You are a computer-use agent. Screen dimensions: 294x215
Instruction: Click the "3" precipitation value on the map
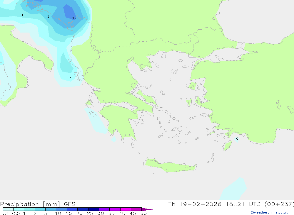pyautogui.click(x=49, y=16)
